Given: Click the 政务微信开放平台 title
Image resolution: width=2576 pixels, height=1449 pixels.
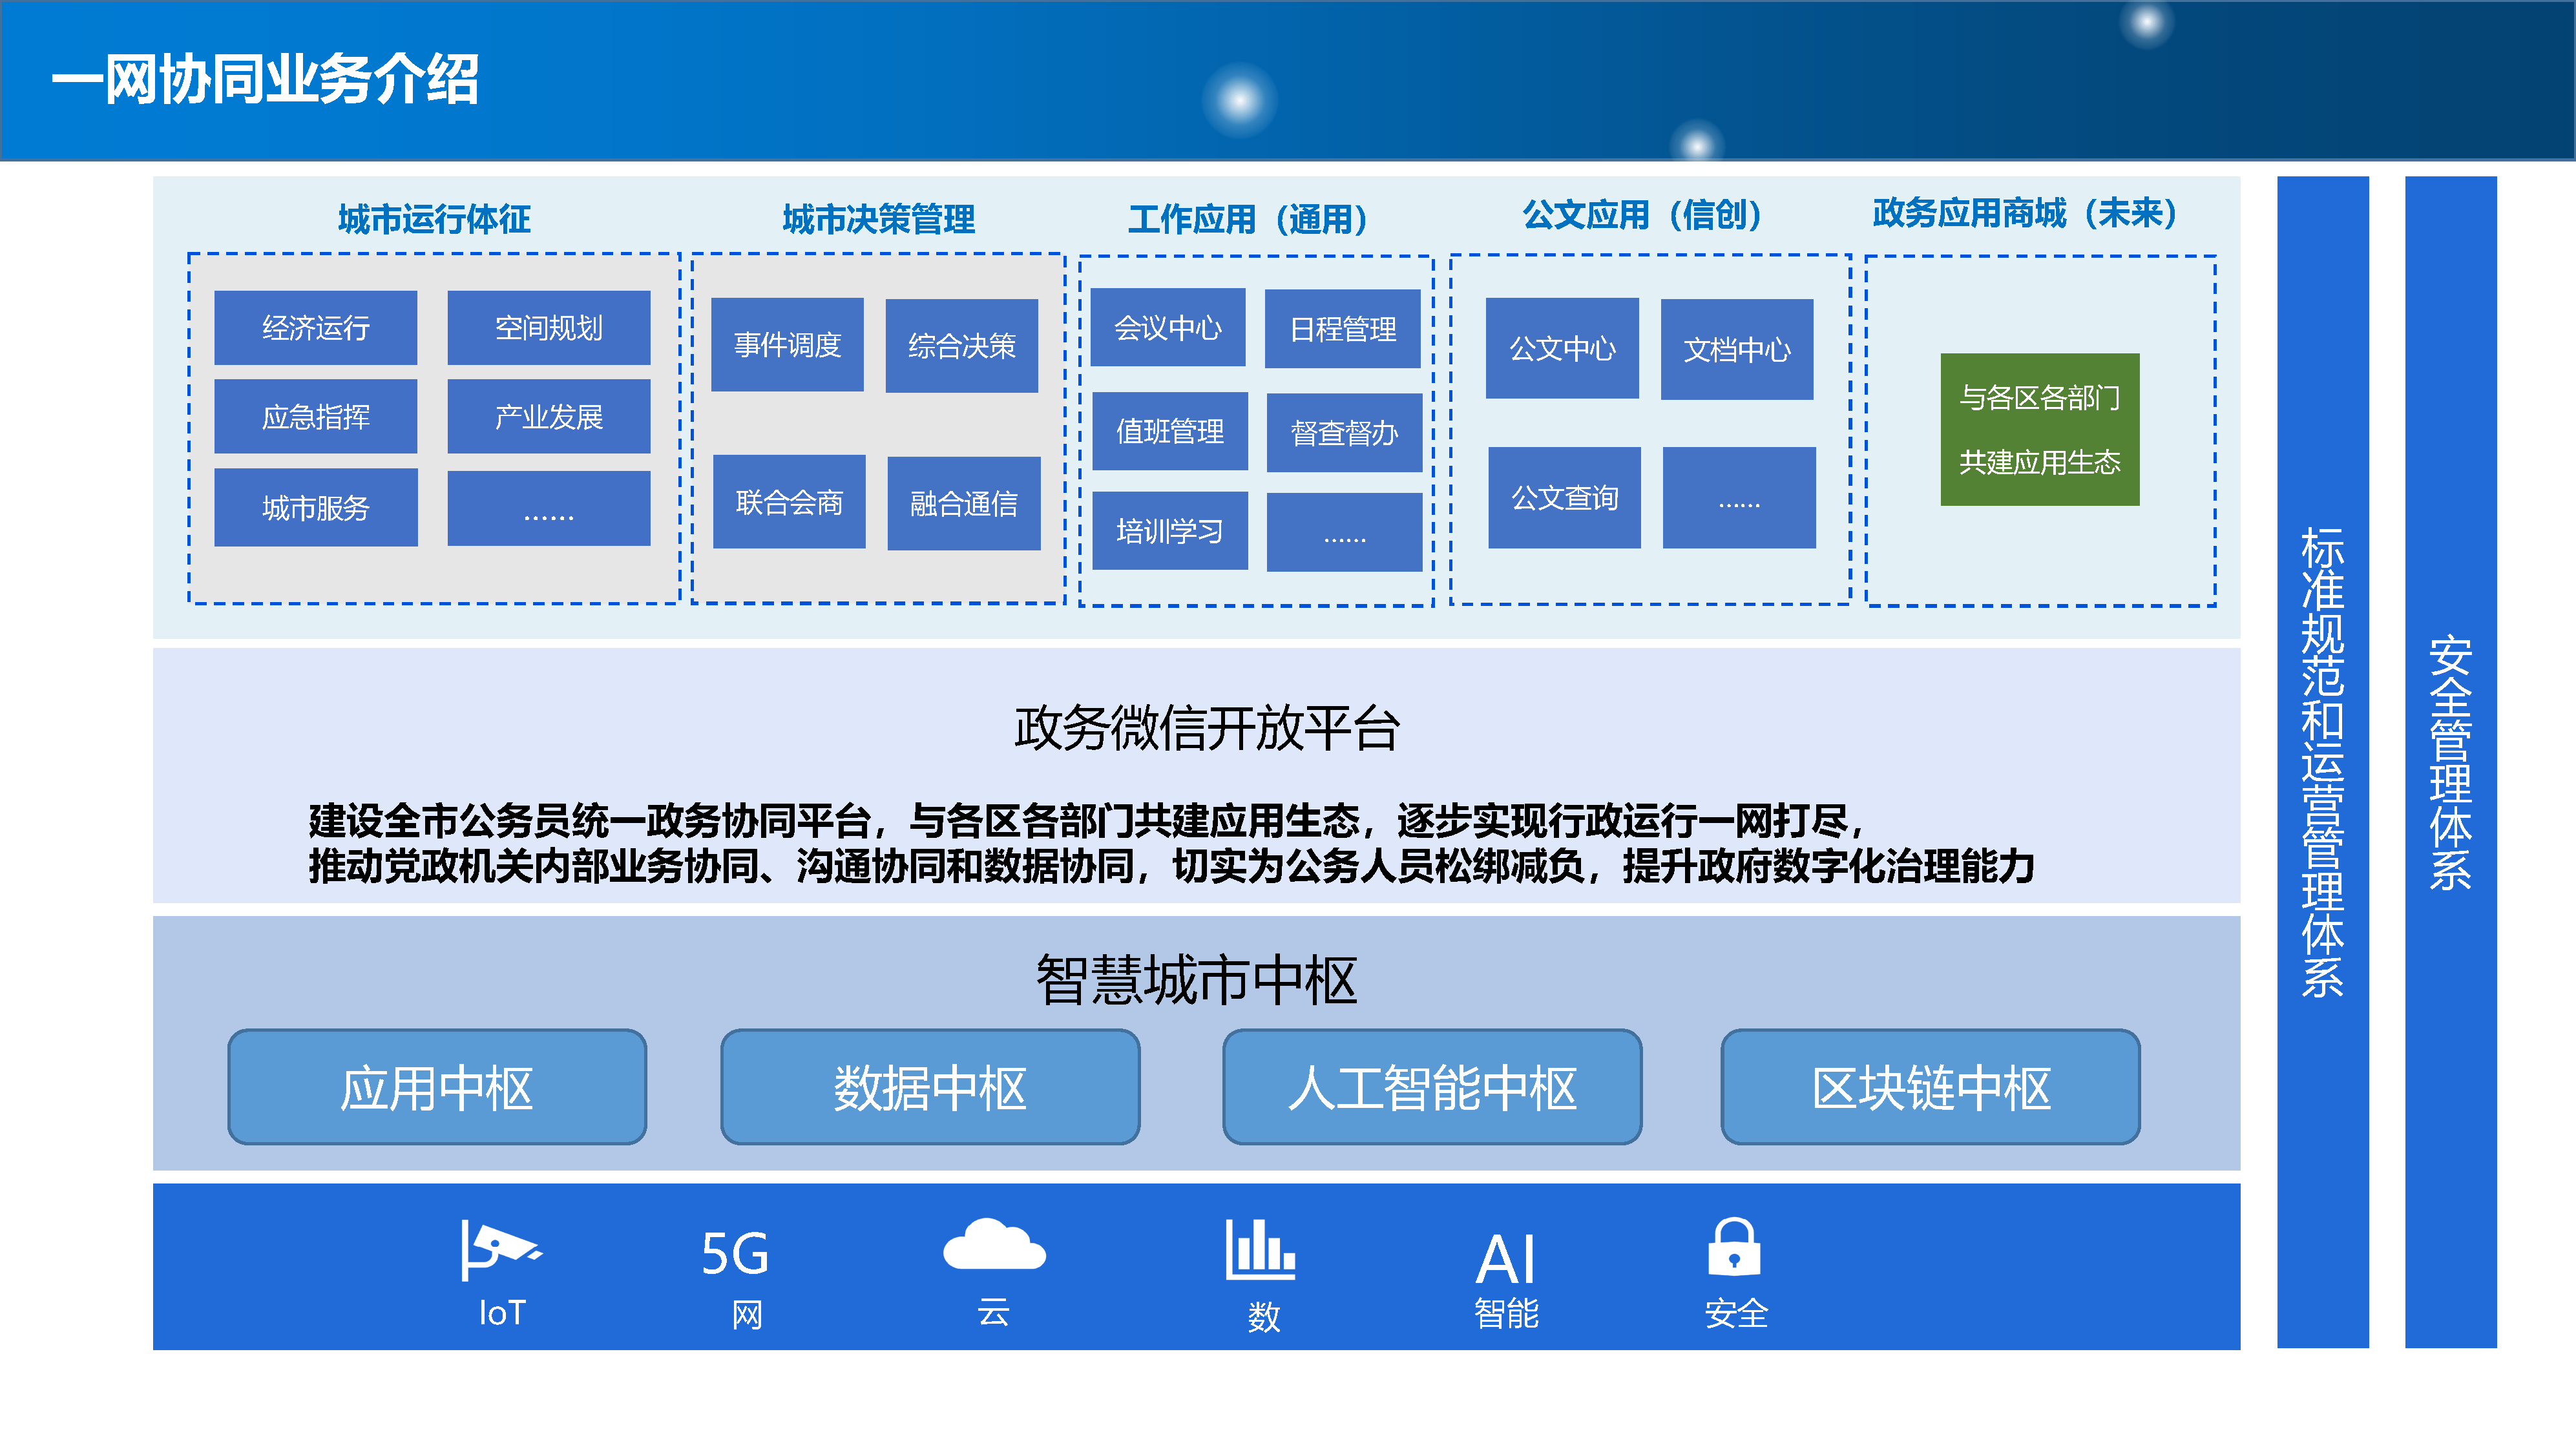Looking at the screenshot, I should tap(1206, 727).
